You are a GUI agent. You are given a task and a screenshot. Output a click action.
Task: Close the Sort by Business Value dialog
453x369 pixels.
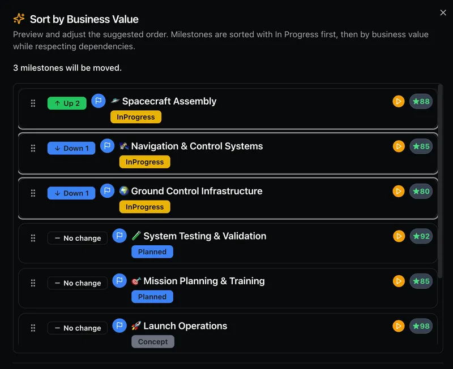point(443,12)
